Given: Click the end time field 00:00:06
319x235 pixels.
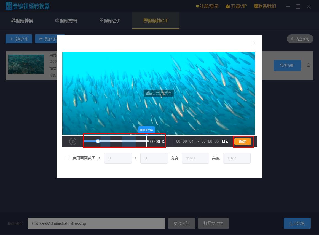Looking at the screenshot, I should click(x=210, y=141).
